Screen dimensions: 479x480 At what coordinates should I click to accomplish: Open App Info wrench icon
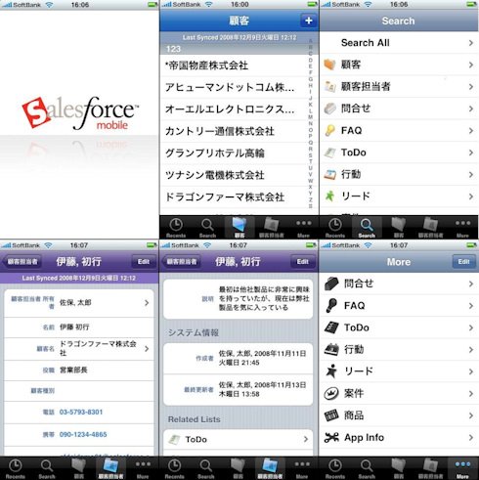click(331, 437)
